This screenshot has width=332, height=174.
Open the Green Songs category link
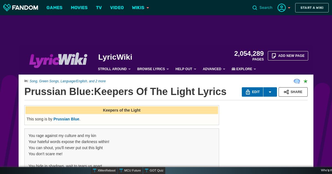tap(49, 81)
